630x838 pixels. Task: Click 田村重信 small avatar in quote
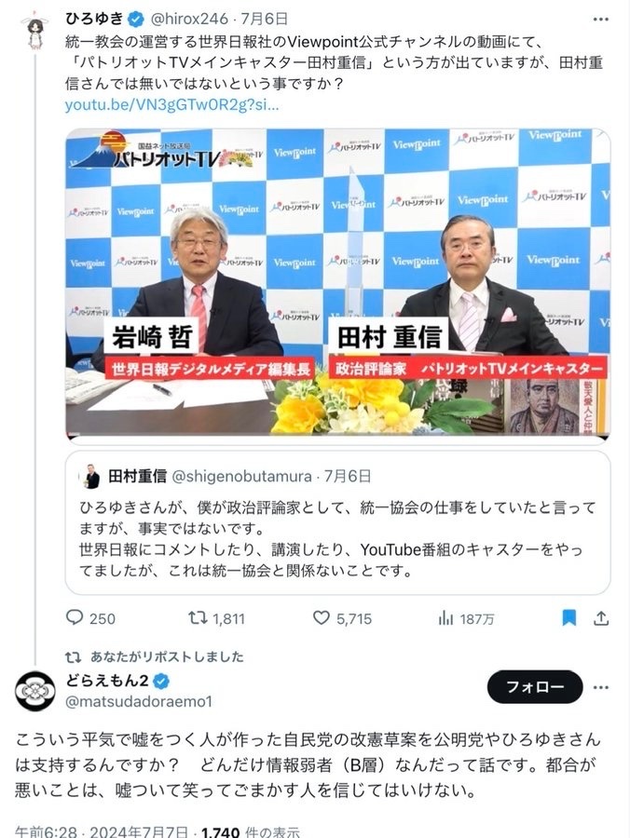(91, 476)
